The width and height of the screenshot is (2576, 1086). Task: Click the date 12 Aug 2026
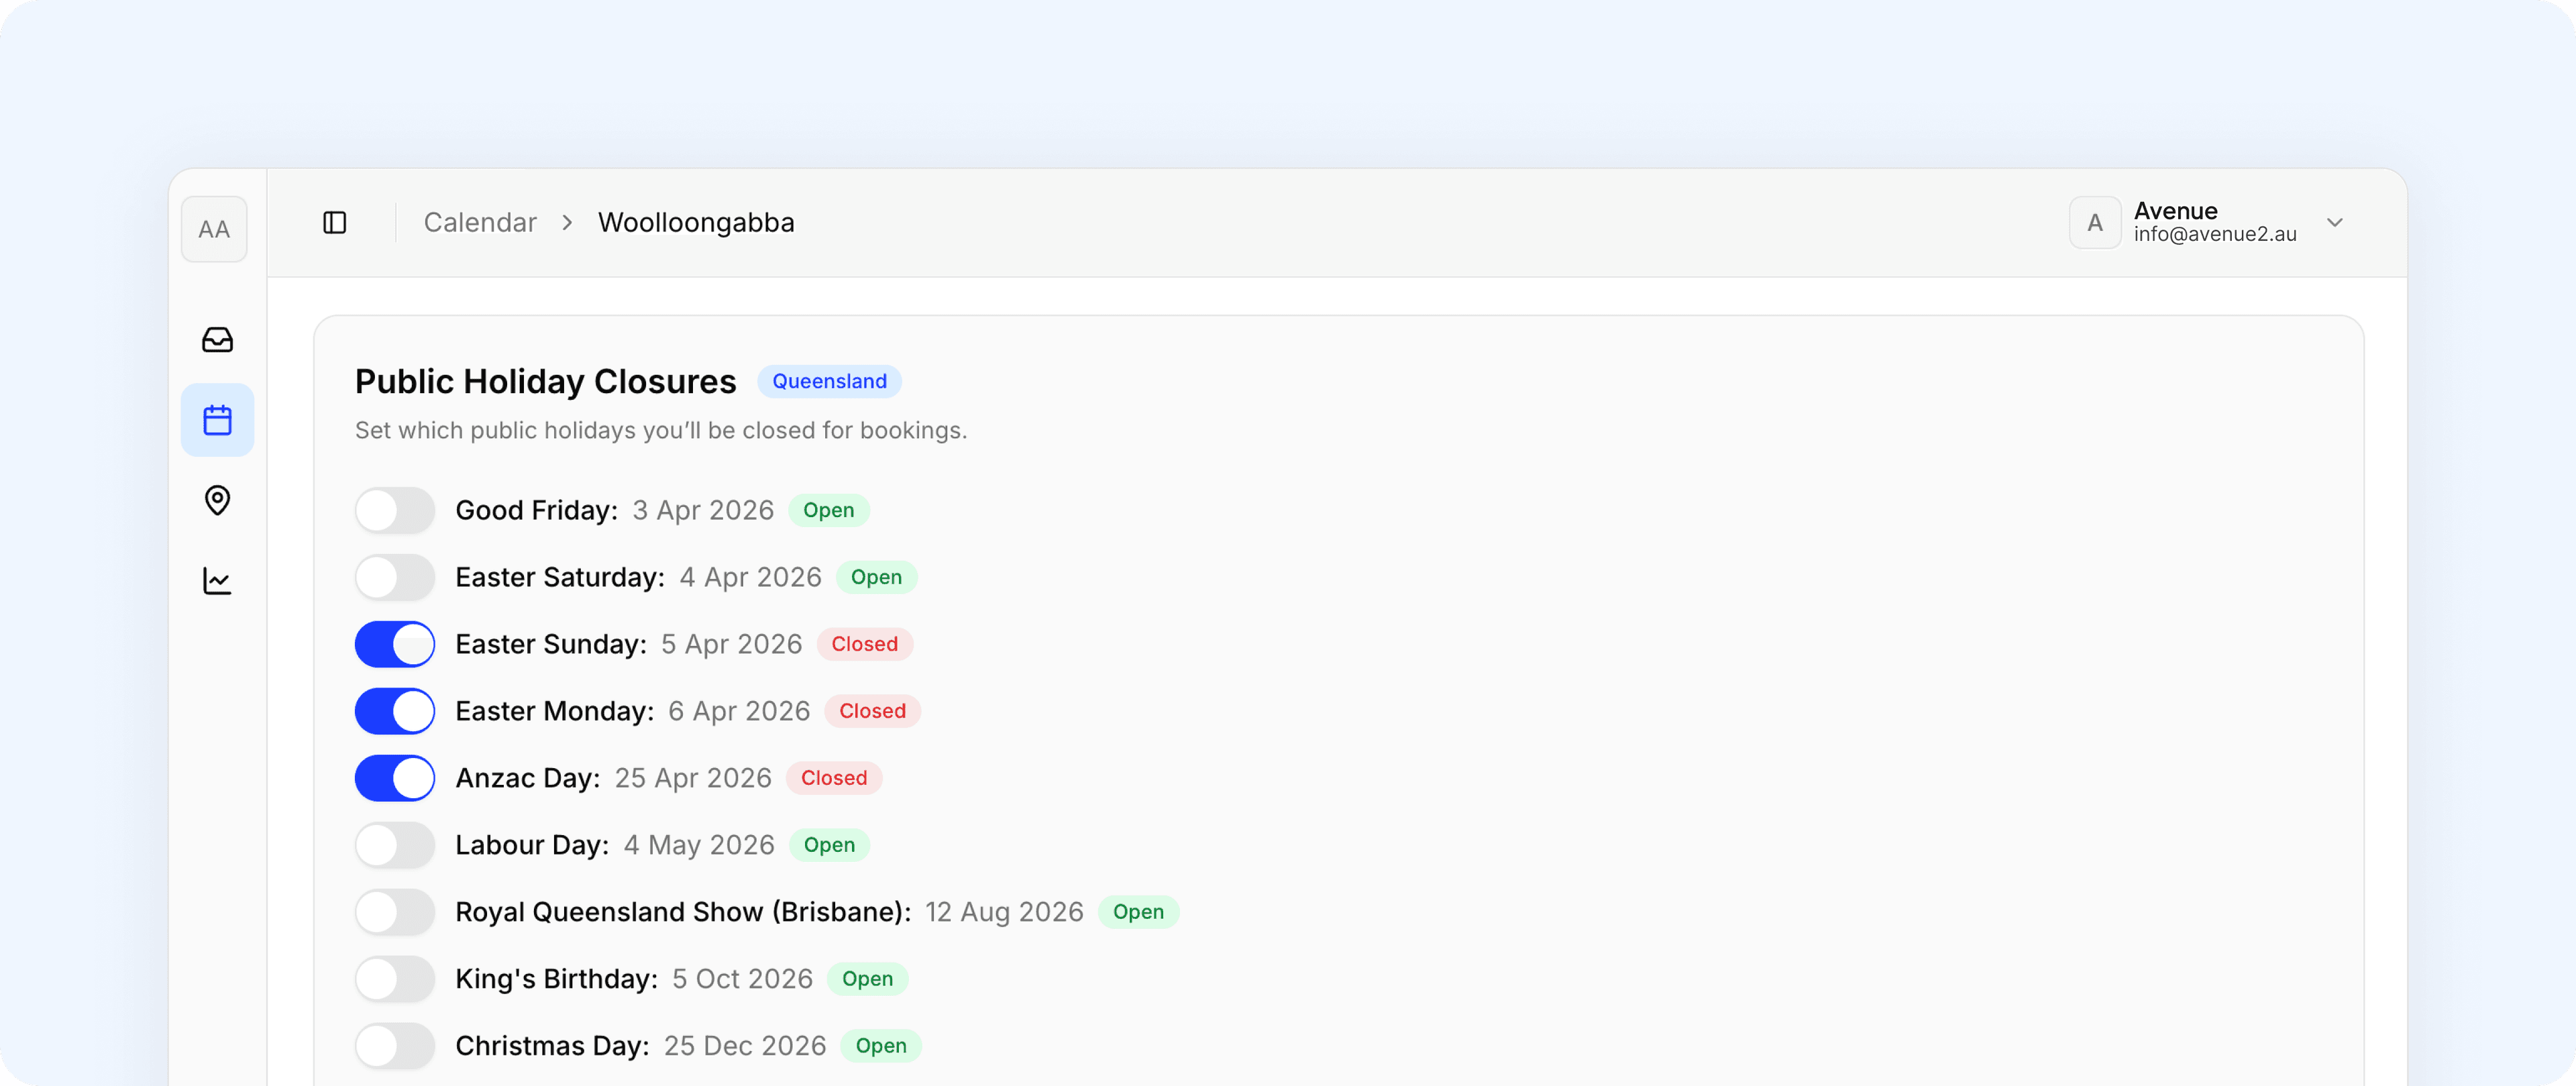pos(1004,912)
